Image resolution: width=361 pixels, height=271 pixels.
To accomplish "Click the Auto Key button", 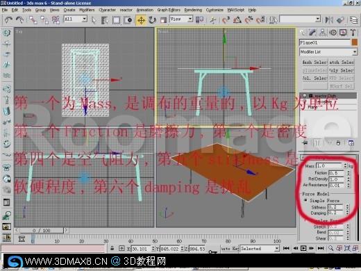I will pyautogui.click(x=230, y=249).
